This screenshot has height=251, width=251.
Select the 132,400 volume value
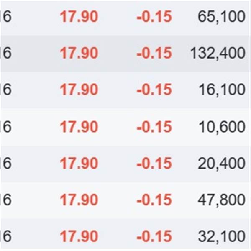218,53
